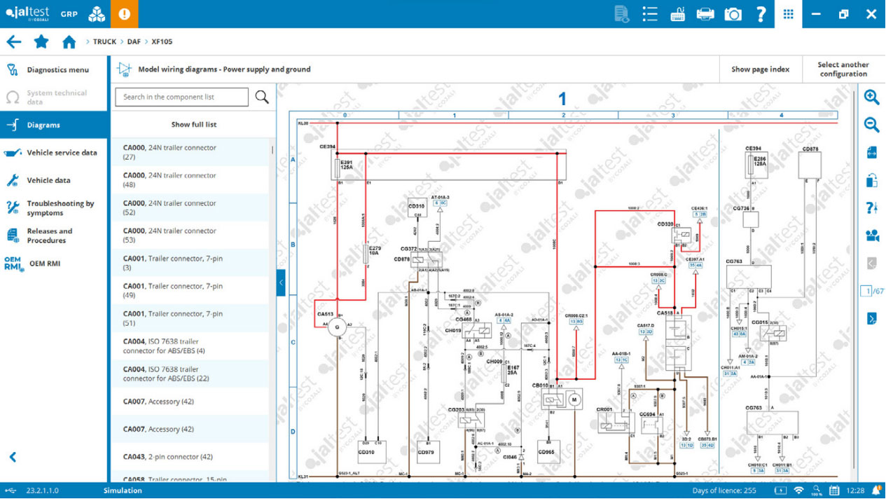The width and height of the screenshot is (886, 499).
Task: Open the bulleted list icon in top bar
Action: click(x=650, y=14)
